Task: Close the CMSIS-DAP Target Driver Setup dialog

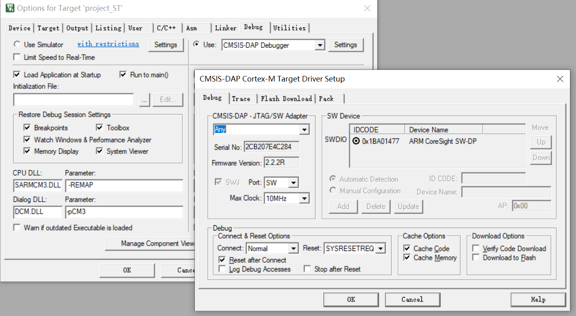Action: (x=560, y=79)
